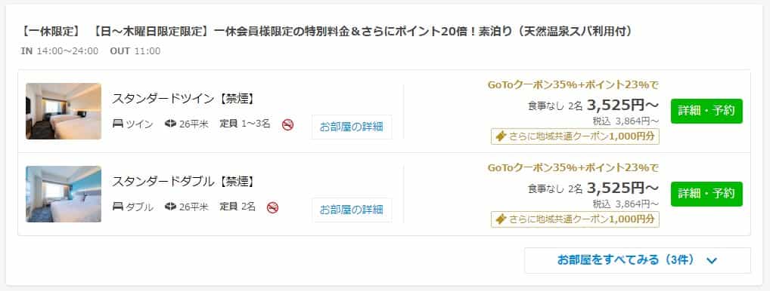Click coupon ticket icon in Twin room offer
770x291 pixels.
tap(501, 136)
